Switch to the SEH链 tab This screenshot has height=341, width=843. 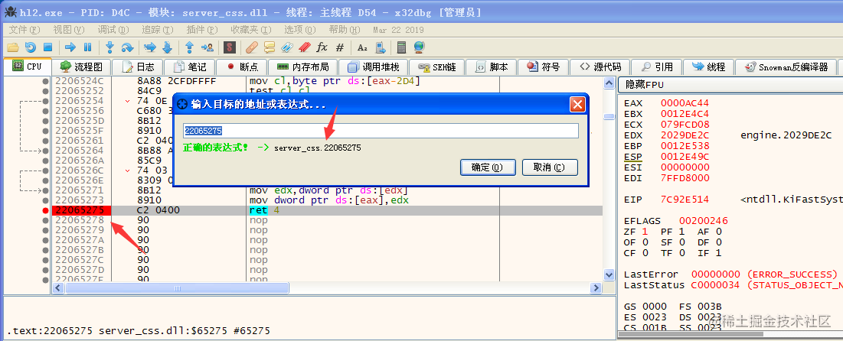pyautogui.click(x=437, y=67)
